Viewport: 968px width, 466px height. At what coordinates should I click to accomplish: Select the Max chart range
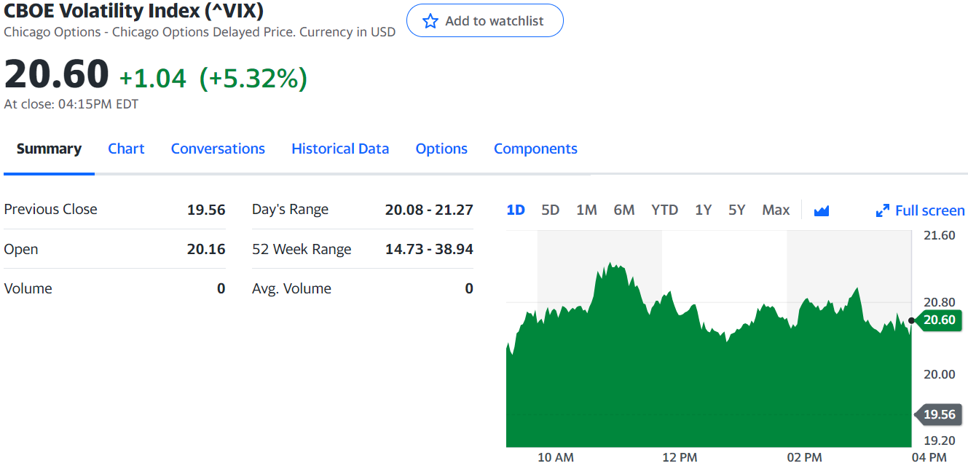click(776, 210)
